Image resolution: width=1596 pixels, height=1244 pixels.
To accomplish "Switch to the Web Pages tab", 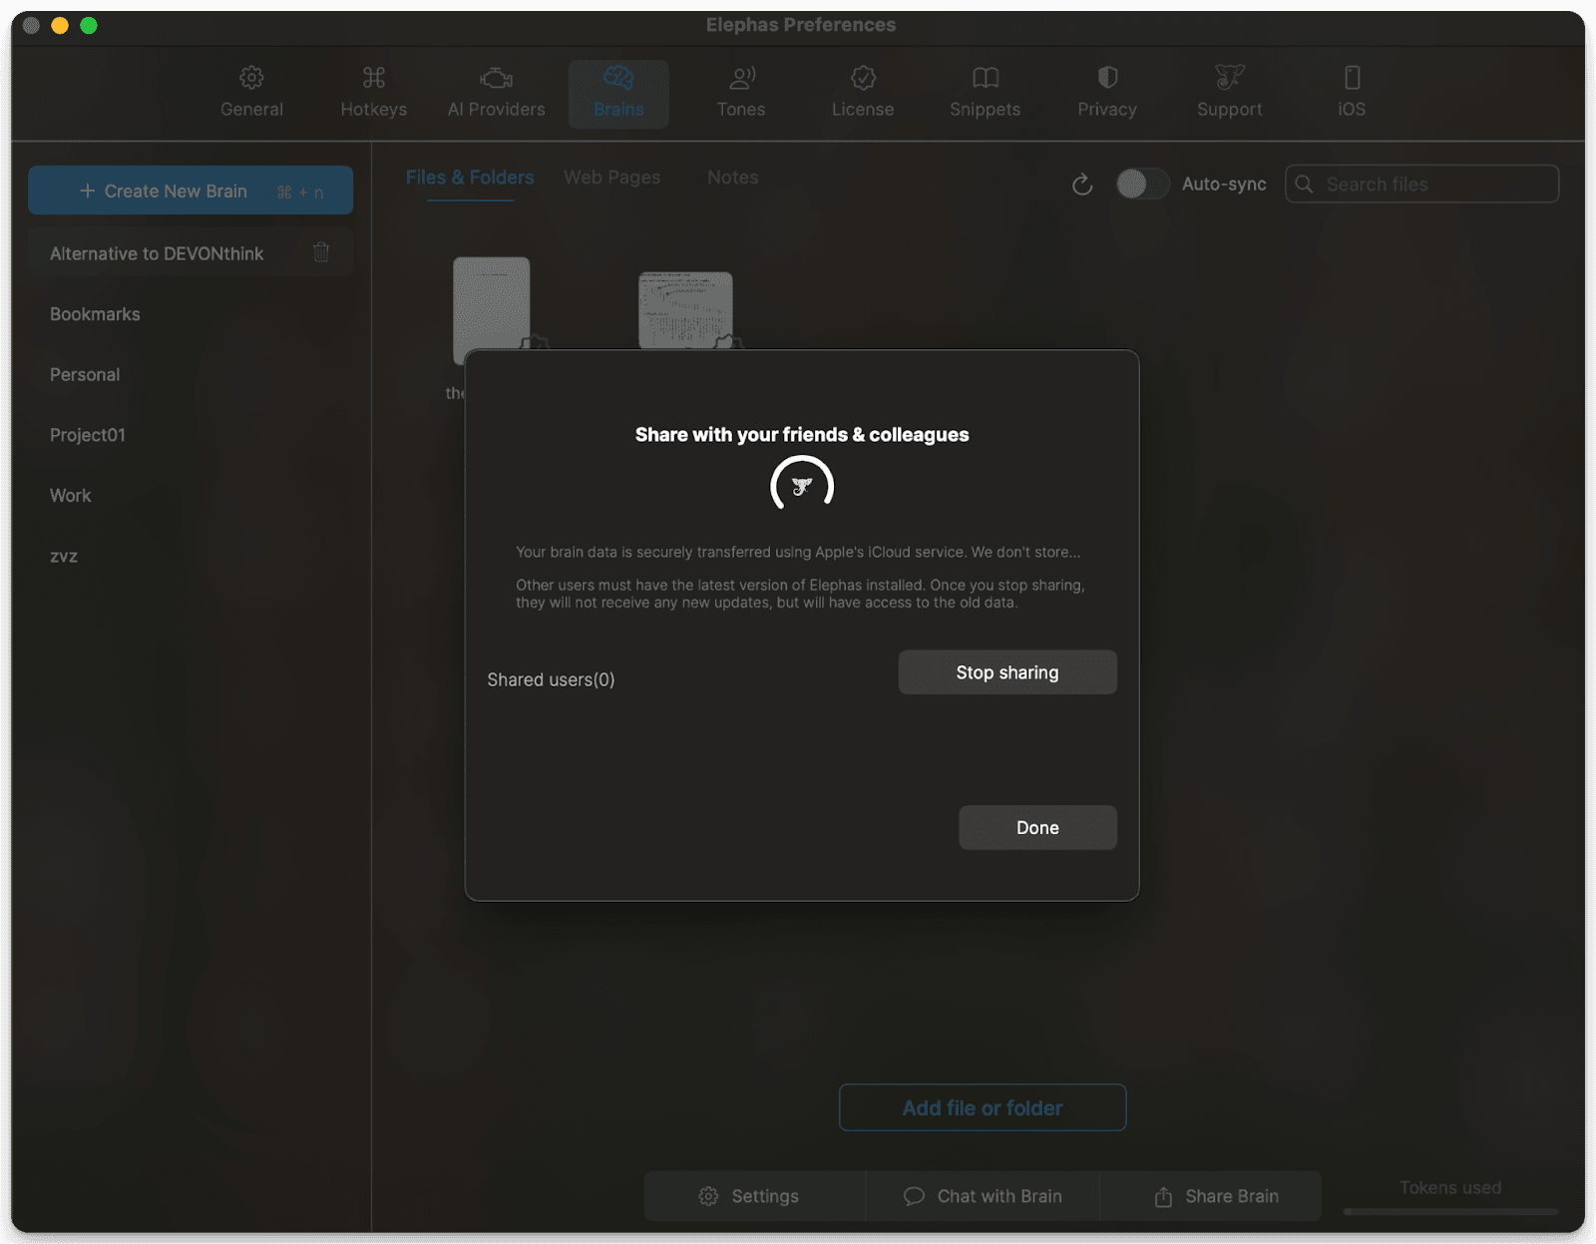I will point(611,178).
